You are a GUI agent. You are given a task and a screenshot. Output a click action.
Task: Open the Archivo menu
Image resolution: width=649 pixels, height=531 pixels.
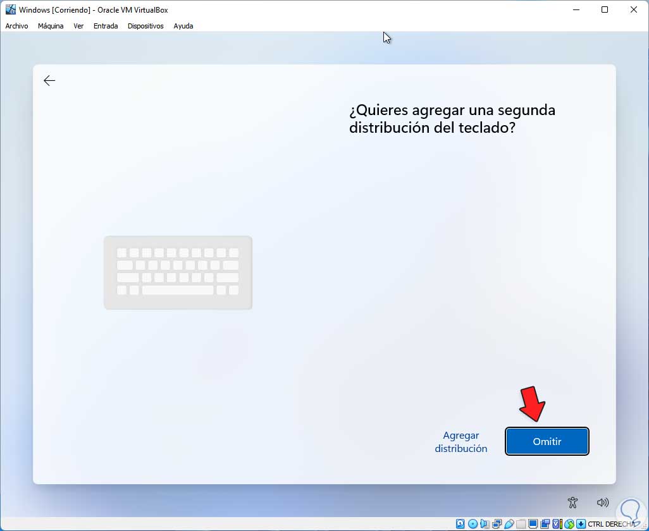[x=16, y=26]
